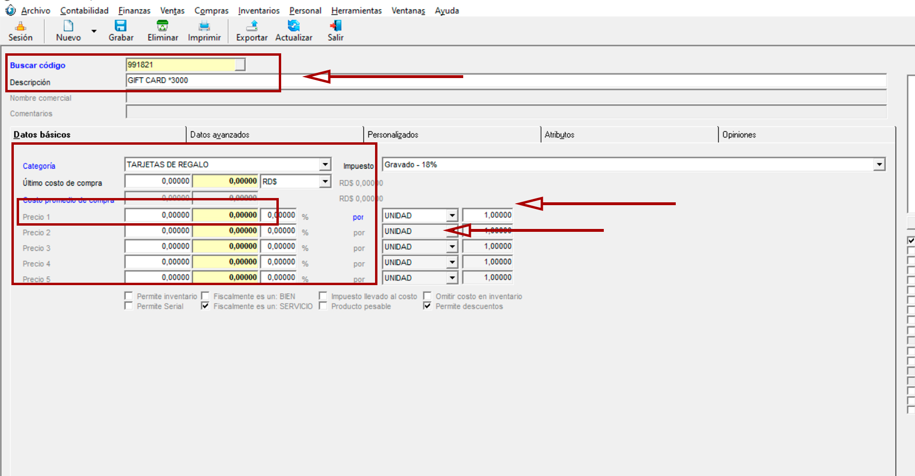Image resolution: width=915 pixels, height=476 pixels.
Task: Open the RD$ currency dropdown
Action: [x=325, y=181]
